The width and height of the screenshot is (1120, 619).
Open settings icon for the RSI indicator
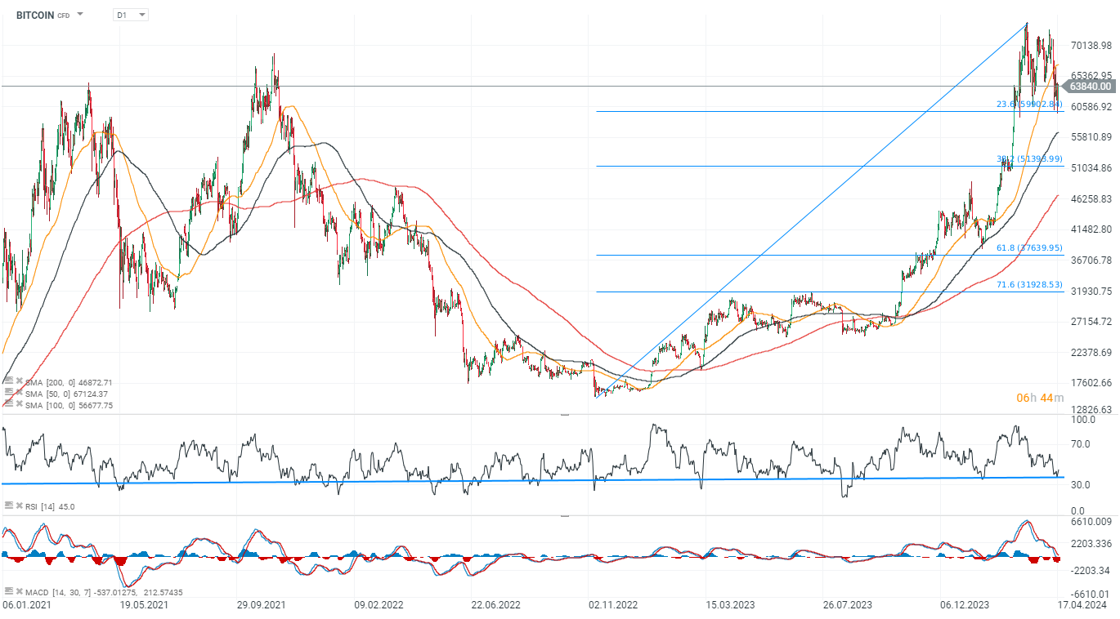tap(8, 506)
